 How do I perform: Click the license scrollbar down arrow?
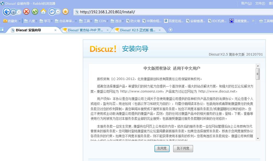point(258,139)
